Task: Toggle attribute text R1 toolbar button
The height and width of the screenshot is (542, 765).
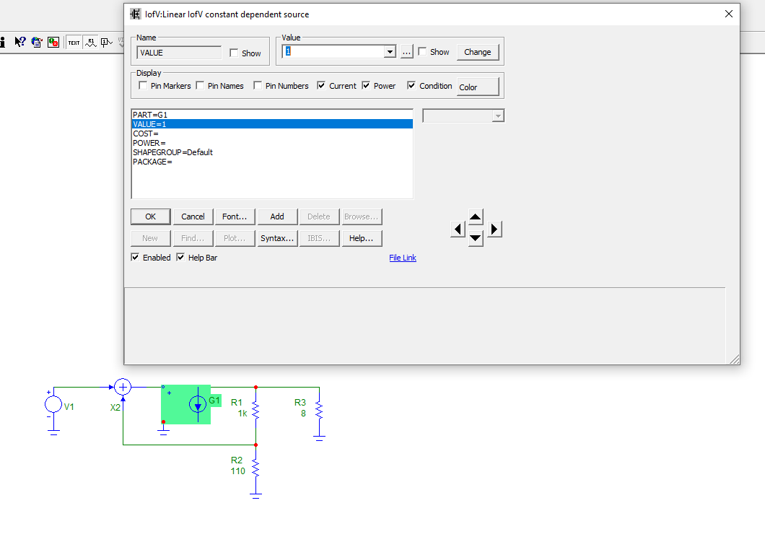Action: (x=91, y=43)
